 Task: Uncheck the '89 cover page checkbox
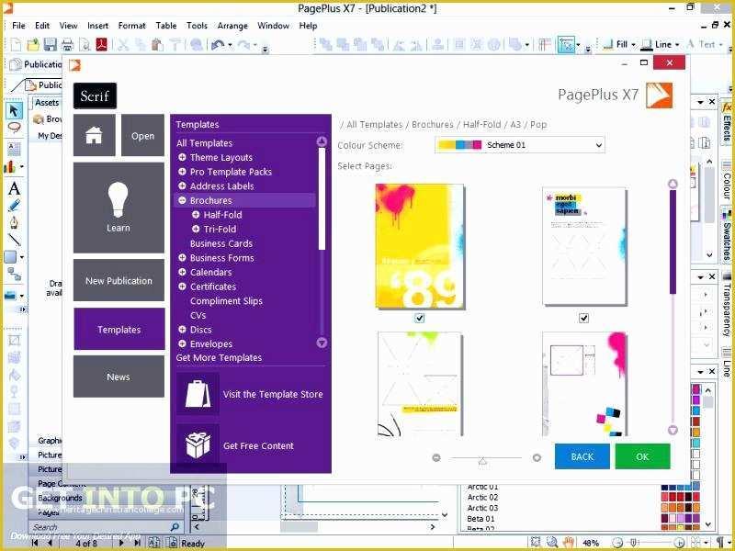click(420, 318)
